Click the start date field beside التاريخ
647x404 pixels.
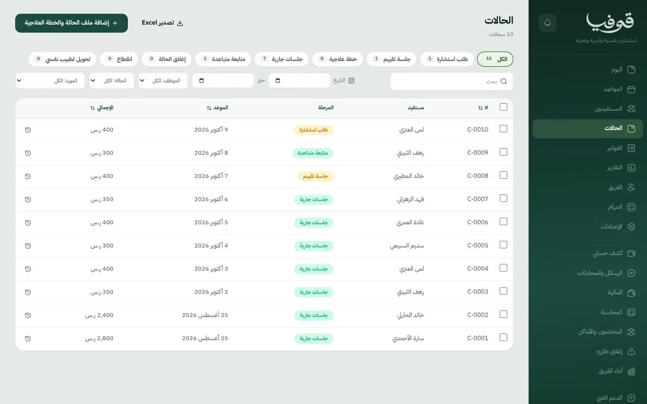tap(299, 81)
